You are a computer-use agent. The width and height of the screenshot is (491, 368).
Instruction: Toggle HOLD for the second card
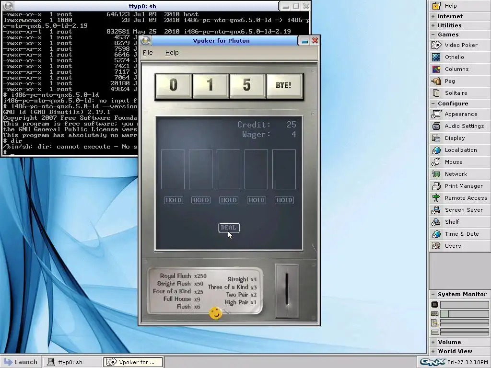[x=201, y=200]
